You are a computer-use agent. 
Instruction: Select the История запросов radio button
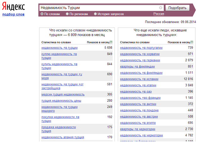coord(96,14)
